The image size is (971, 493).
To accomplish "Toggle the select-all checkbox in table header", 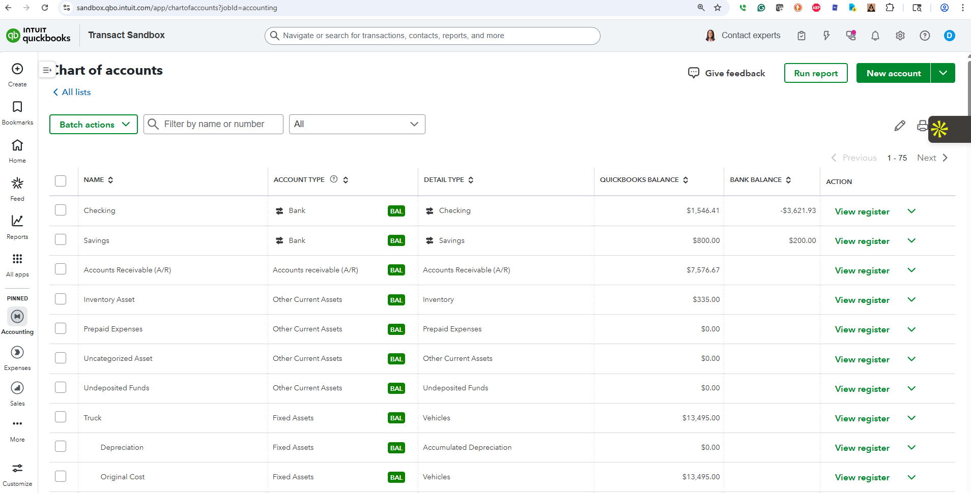I will [61, 181].
